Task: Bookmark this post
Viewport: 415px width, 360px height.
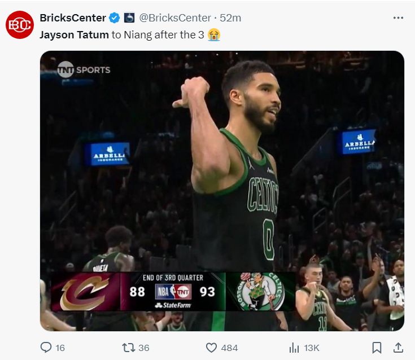Action: 377,348
